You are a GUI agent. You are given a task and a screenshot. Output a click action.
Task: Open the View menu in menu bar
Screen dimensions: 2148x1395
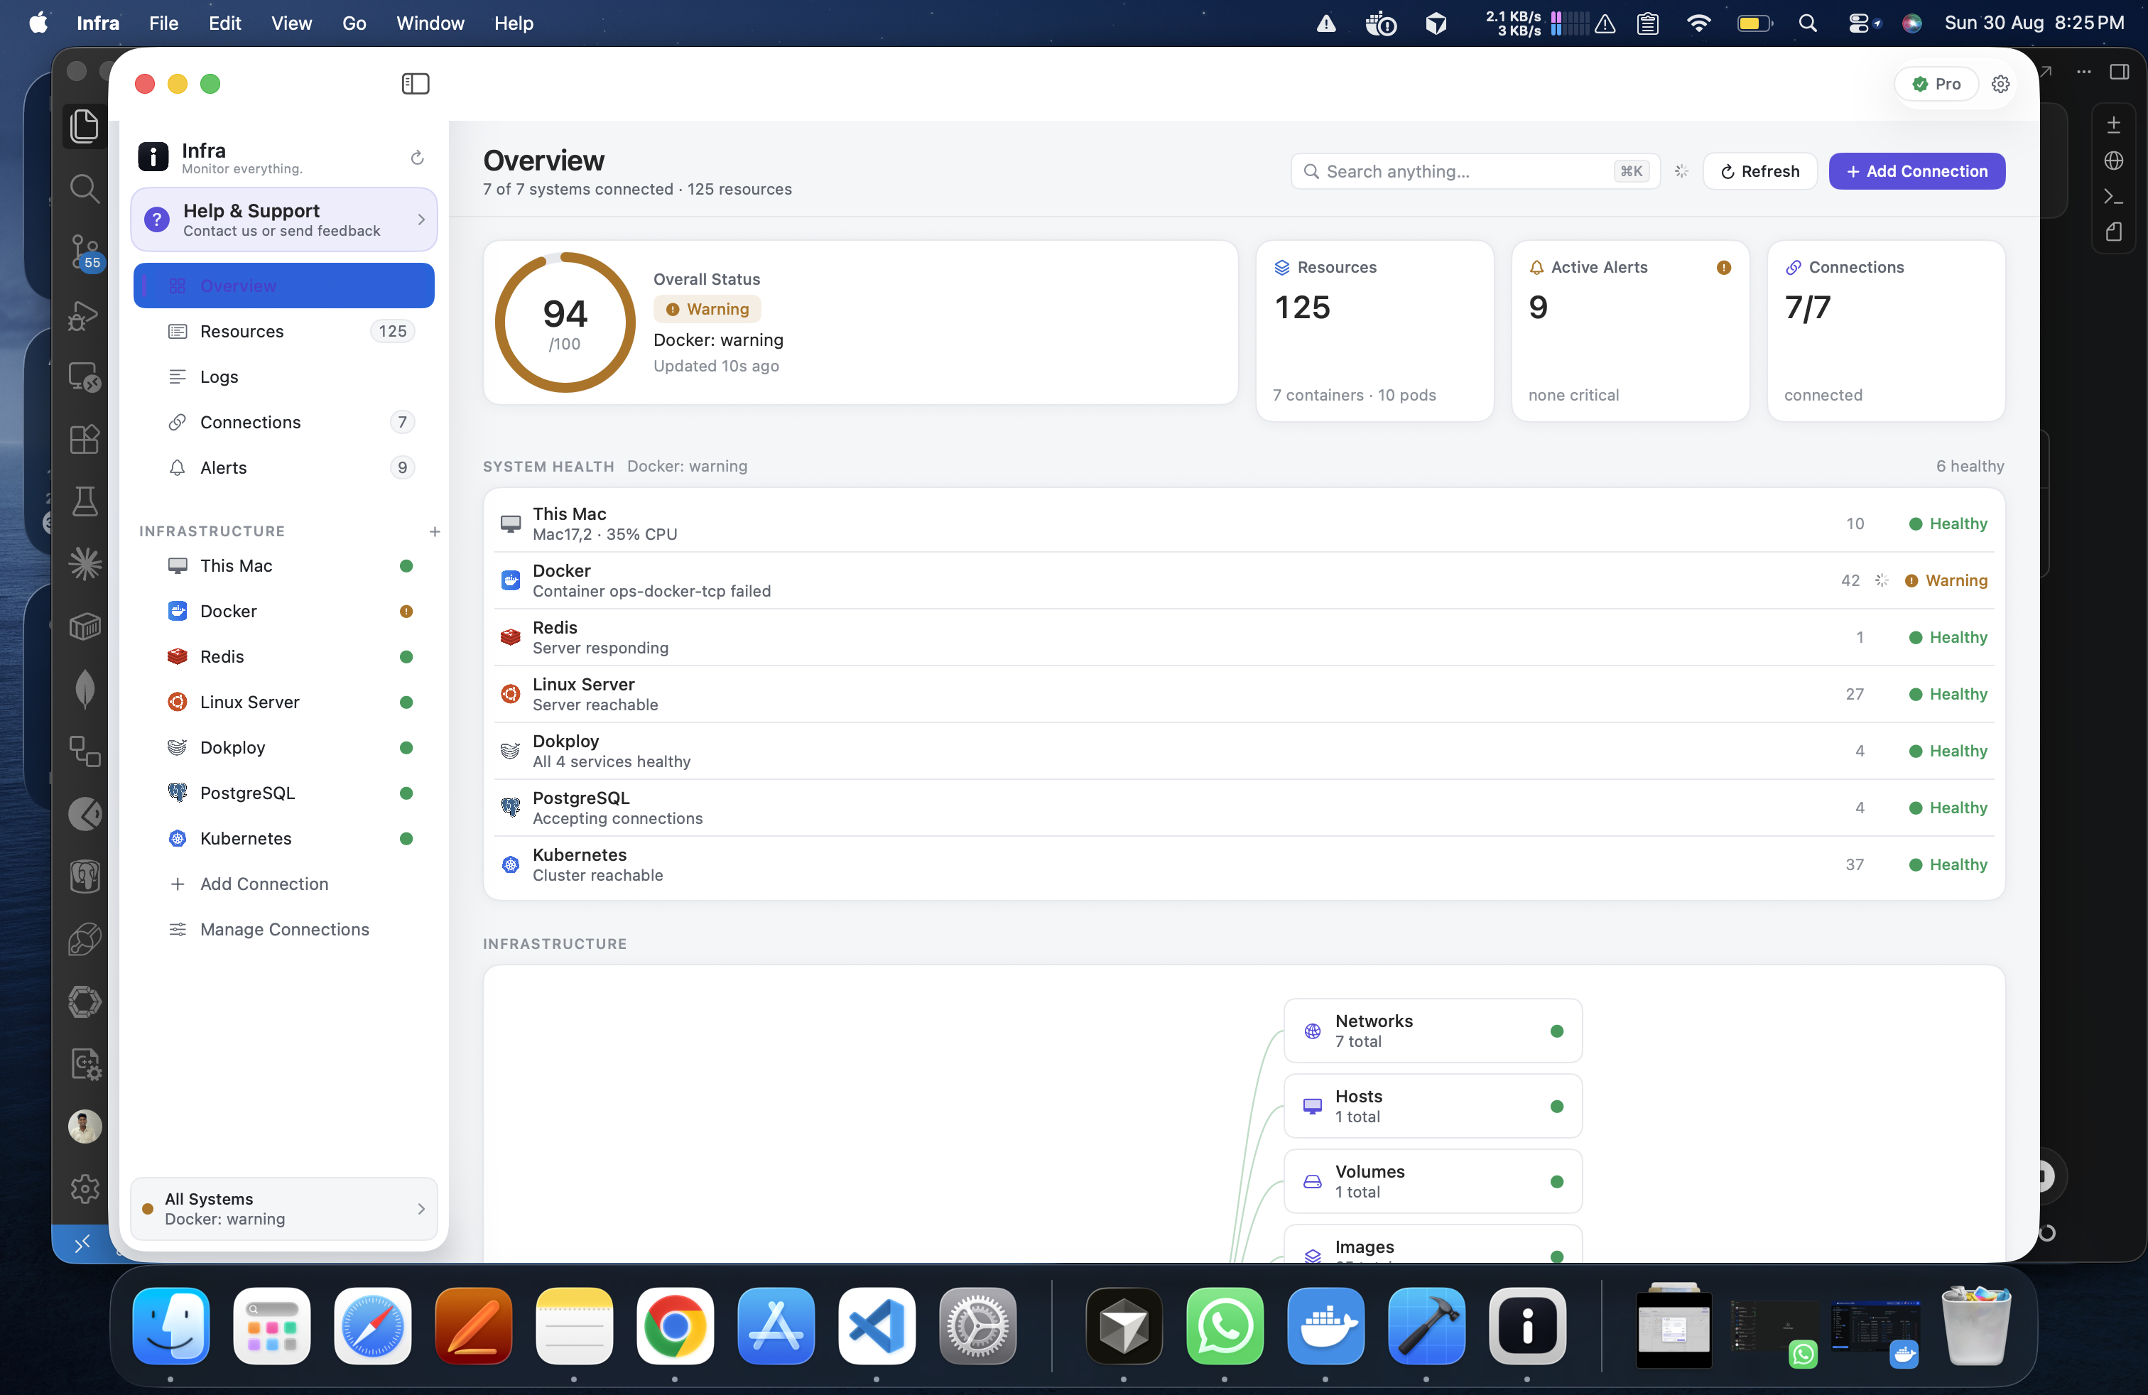click(291, 23)
